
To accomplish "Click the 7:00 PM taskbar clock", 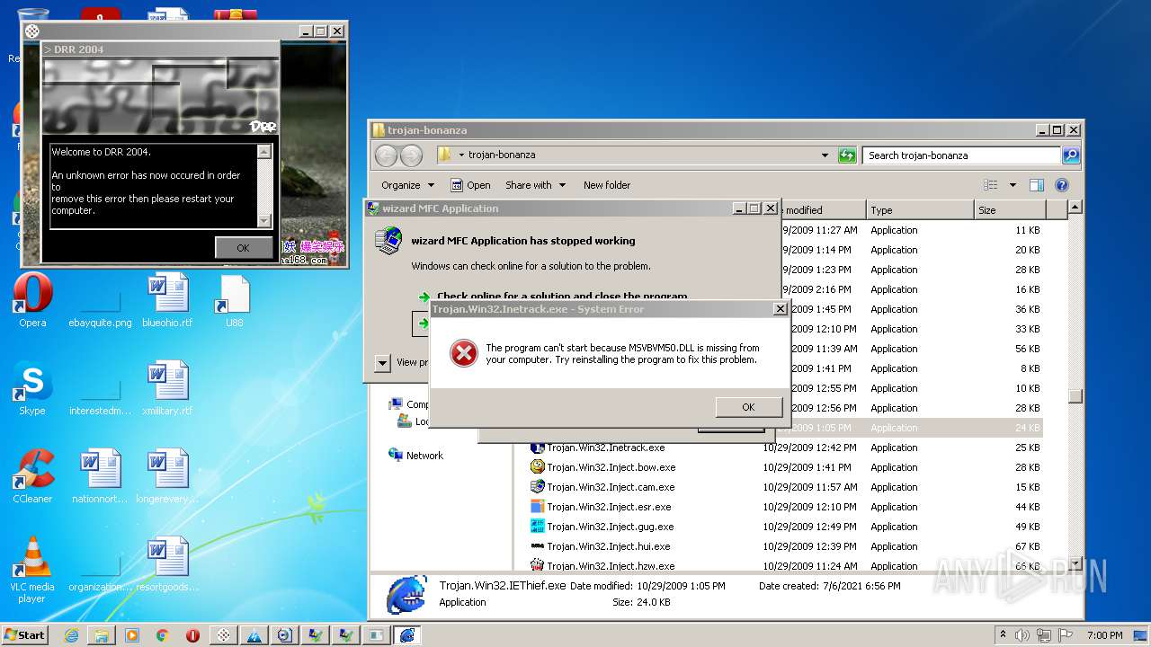I will click(1104, 635).
